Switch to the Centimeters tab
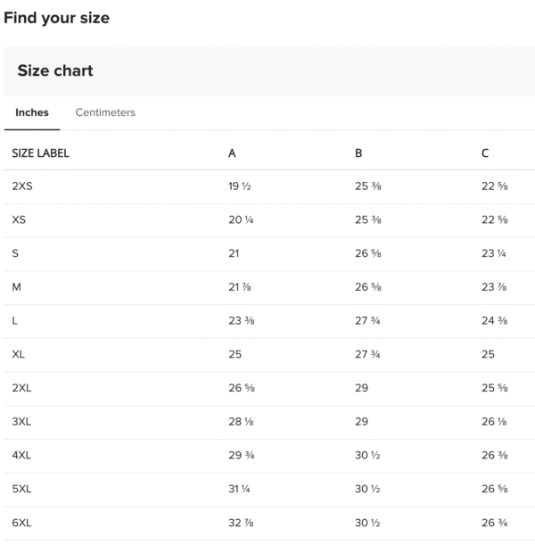 (105, 112)
